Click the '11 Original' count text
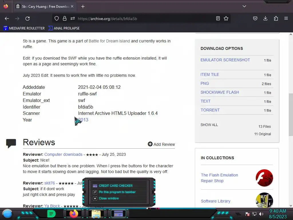 [x=263, y=134]
